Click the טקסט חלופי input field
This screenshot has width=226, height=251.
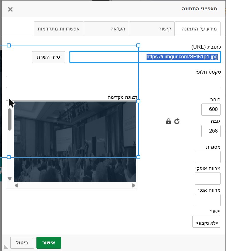point(114,82)
